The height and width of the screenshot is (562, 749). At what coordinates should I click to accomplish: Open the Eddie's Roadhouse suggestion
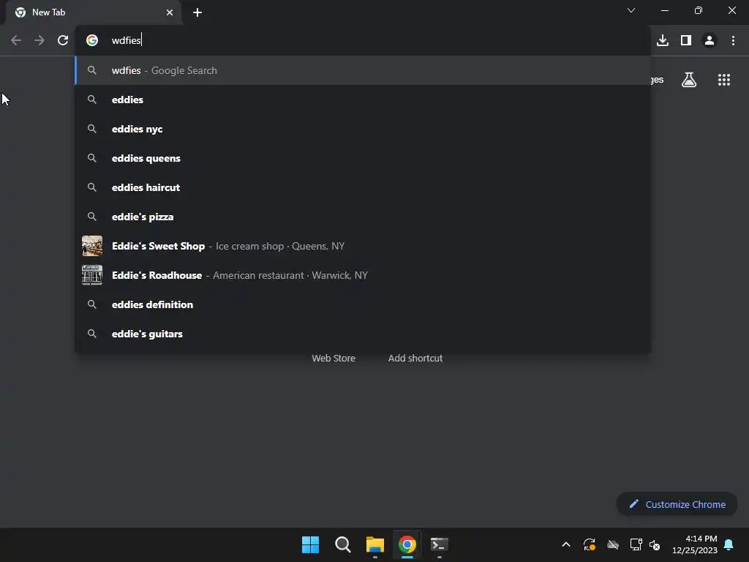(x=363, y=275)
